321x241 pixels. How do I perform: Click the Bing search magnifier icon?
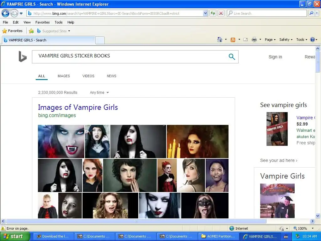(x=232, y=57)
